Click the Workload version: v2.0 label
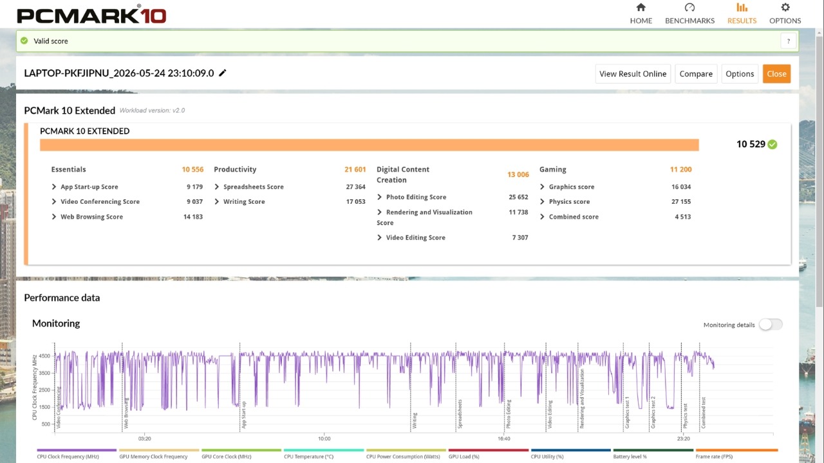 click(152, 111)
